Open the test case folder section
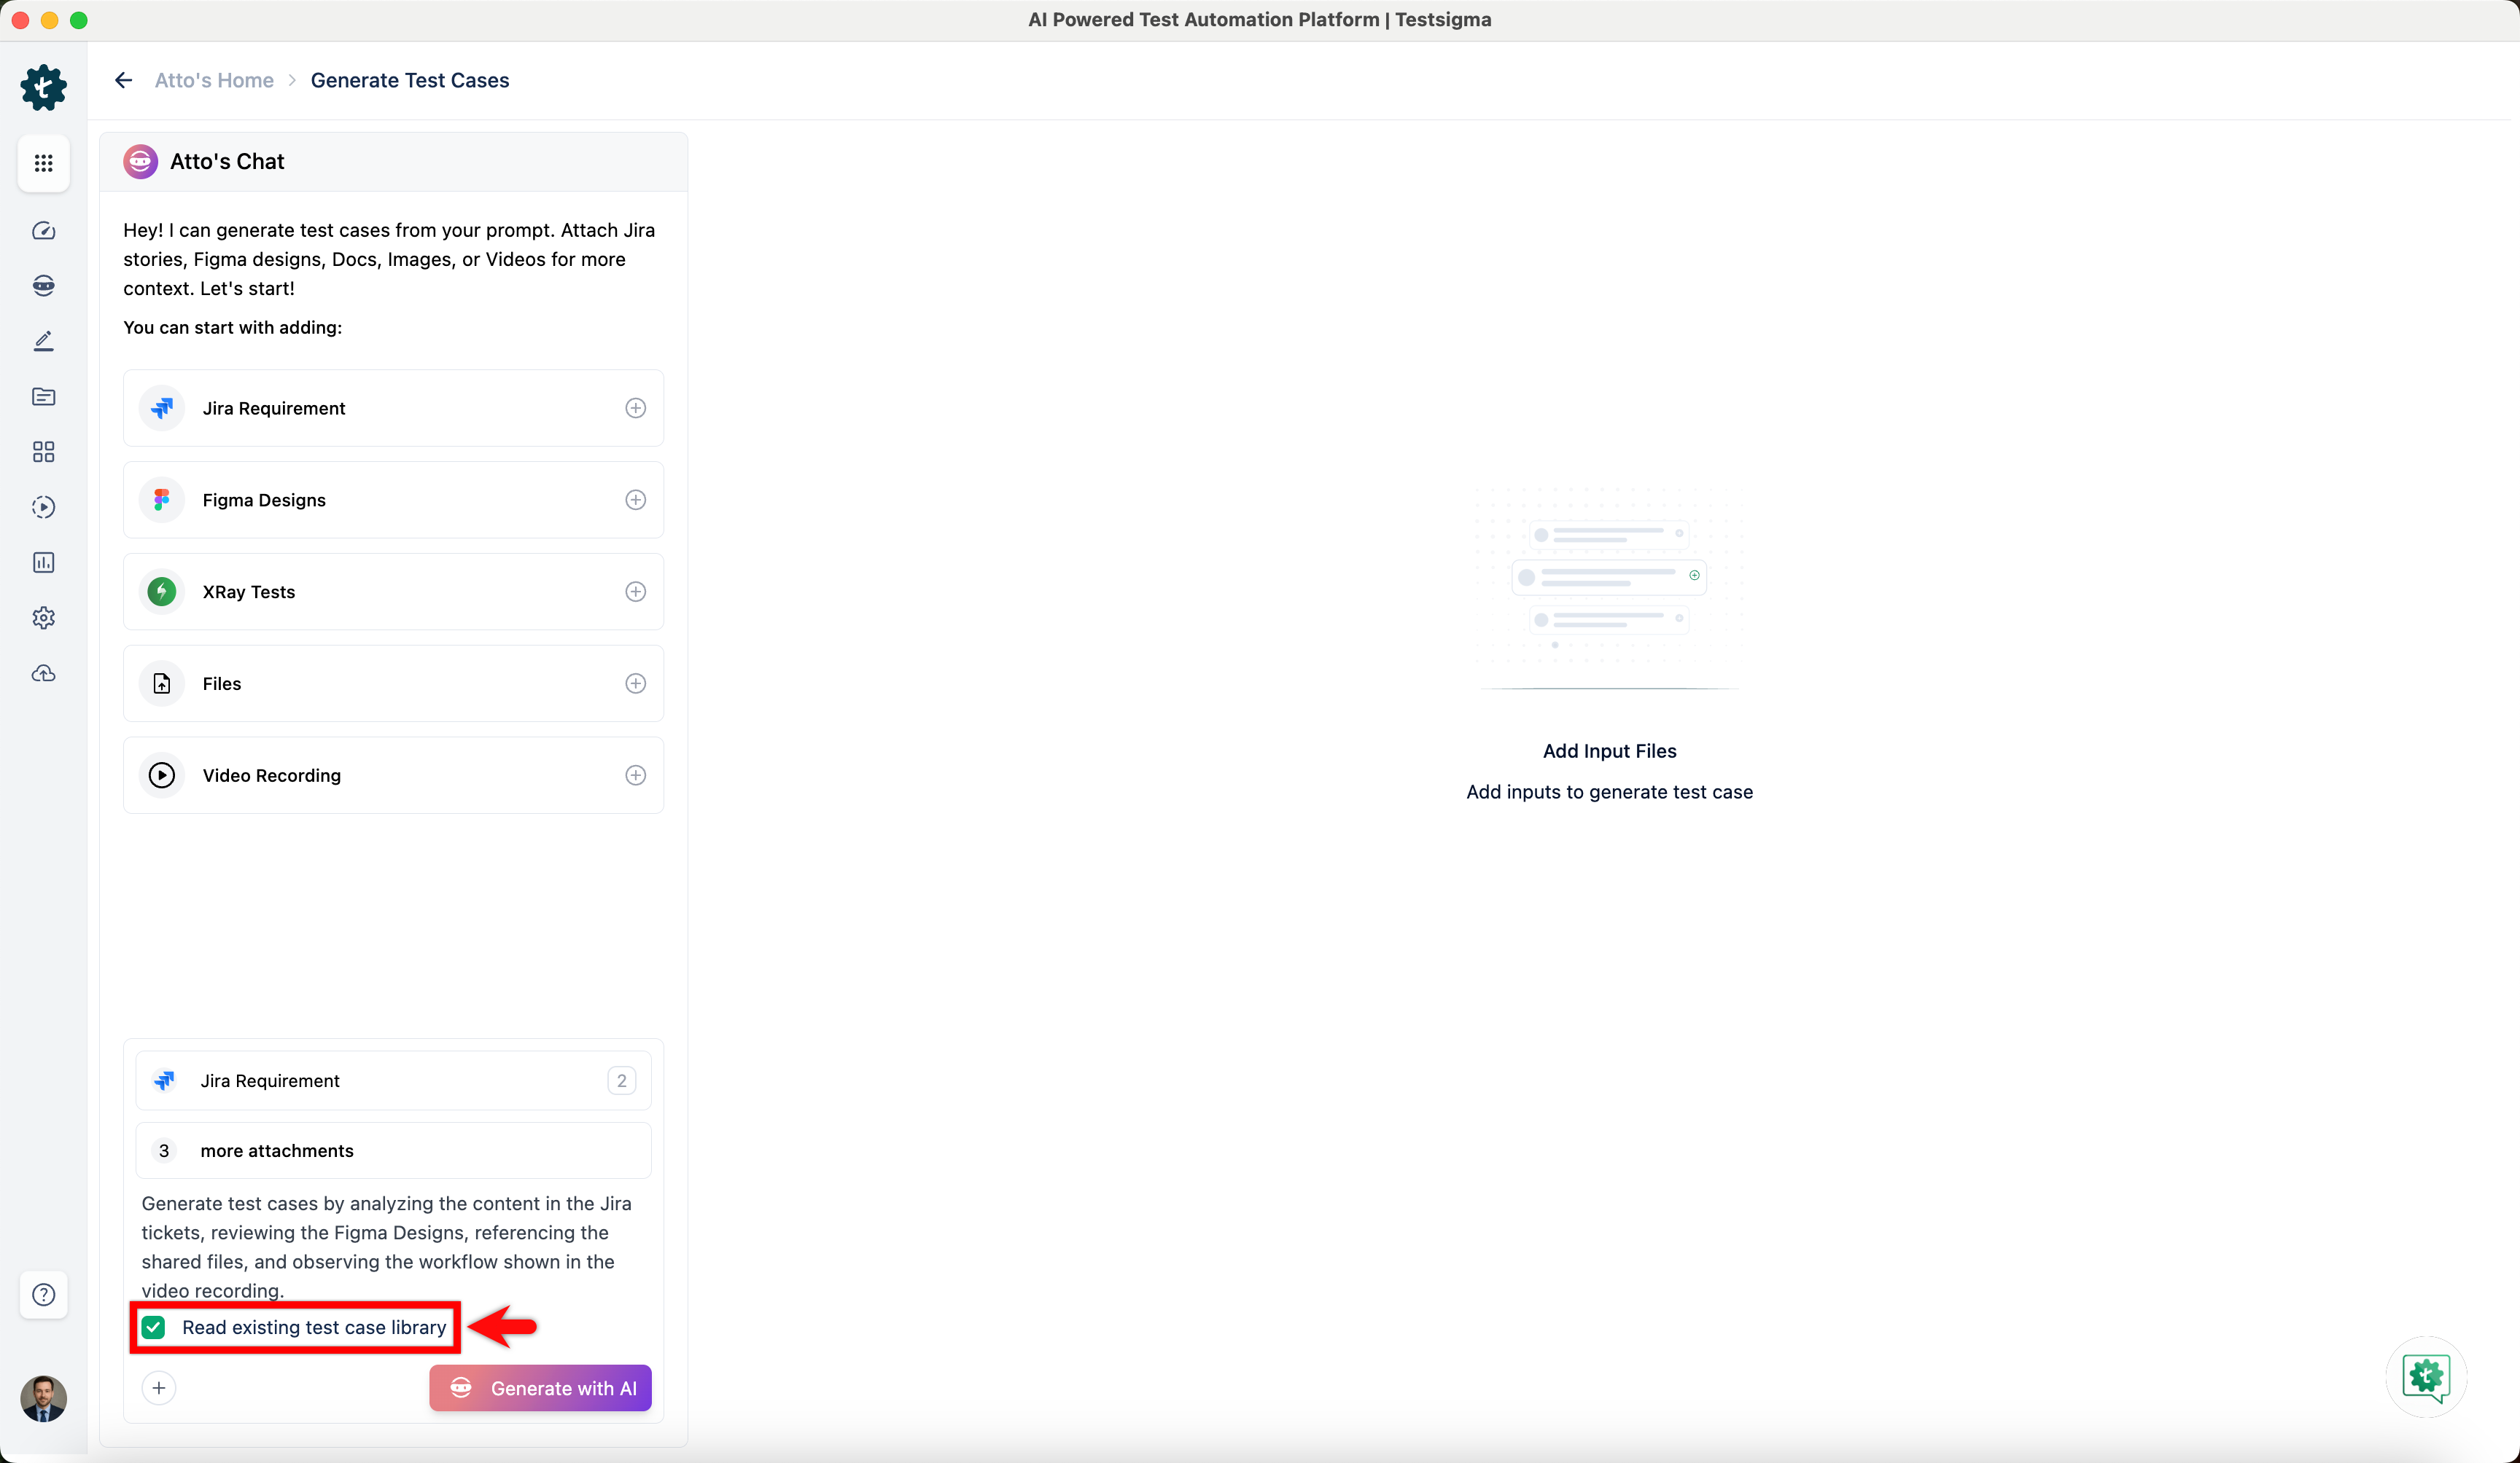This screenshot has height=1463, width=2520. [x=44, y=397]
